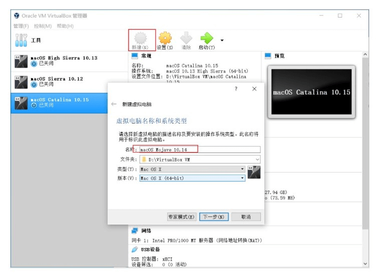This screenshot has width=376, height=273.
Task: Click the Intel PRO/1000 MT adapter text
Action: pos(207,240)
